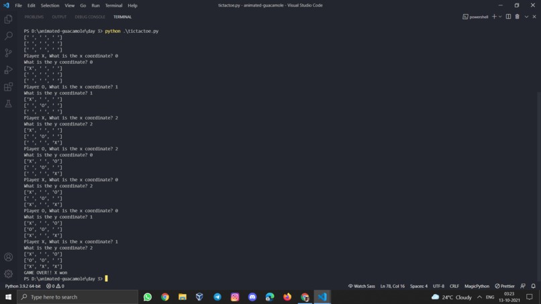Switch to the OUTPUT tab

click(x=59, y=17)
